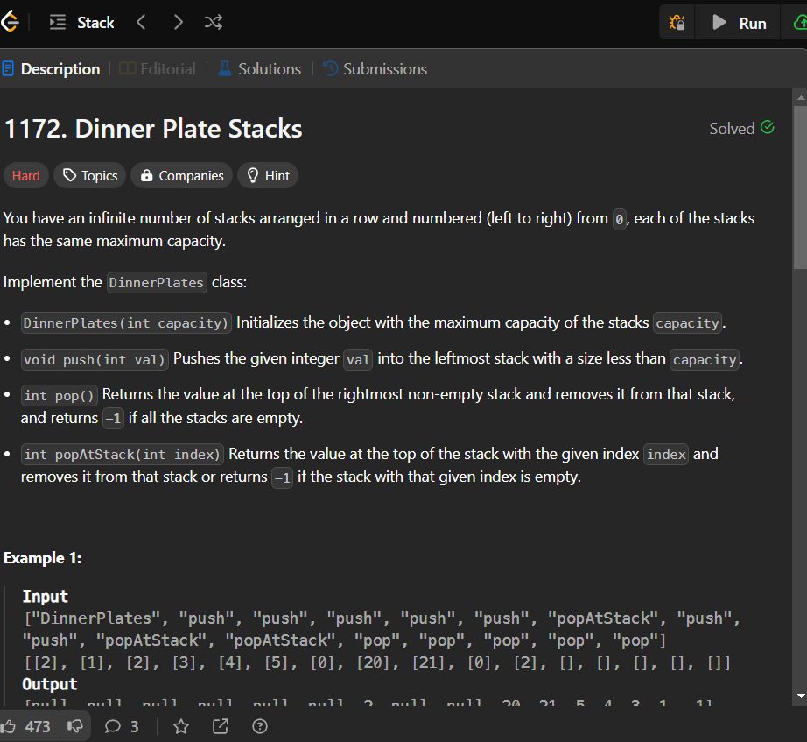Click the cloud upload submit icon
Screen dimensions: 807x742
[798, 23]
